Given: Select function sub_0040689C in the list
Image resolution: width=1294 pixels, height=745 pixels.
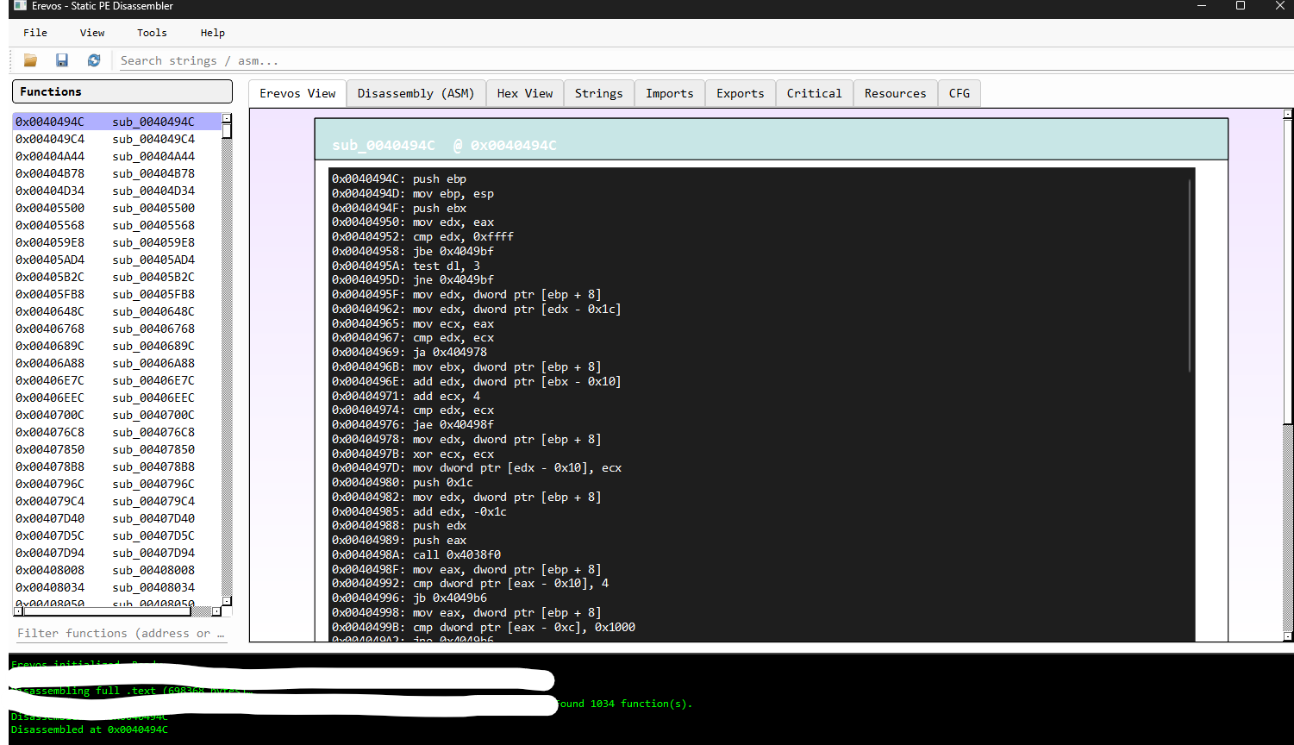Looking at the screenshot, I should 117,346.
